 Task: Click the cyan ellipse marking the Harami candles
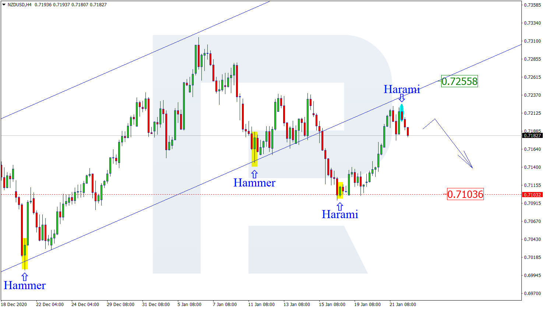(x=401, y=112)
